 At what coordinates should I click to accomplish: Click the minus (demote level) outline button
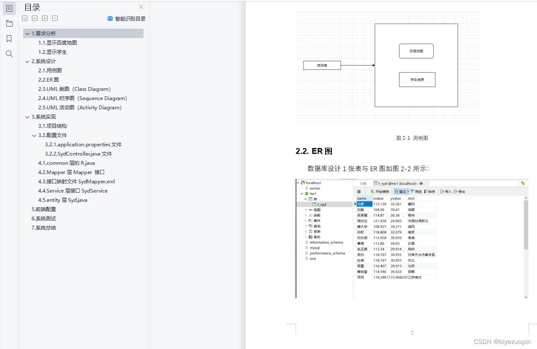point(55,19)
